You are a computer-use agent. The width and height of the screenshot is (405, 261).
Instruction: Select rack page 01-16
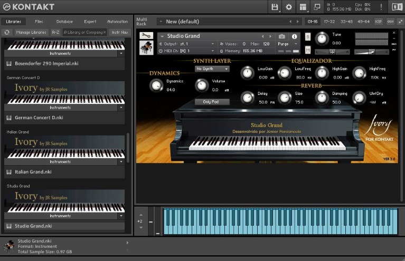pyautogui.click(x=313, y=22)
